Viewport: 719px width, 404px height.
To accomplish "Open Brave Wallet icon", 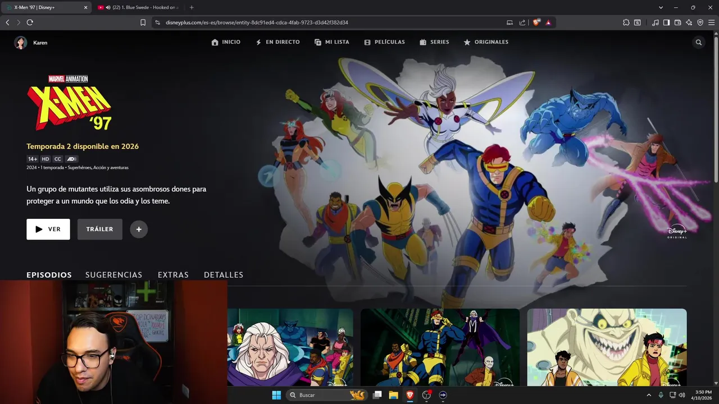I will pyautogui.click(x=677, y=22).
